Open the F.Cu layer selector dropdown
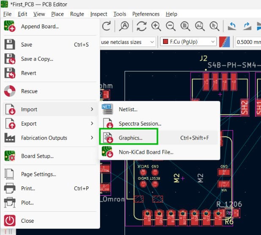The height and width of the screenshot is (235, 261). (188, 42)
